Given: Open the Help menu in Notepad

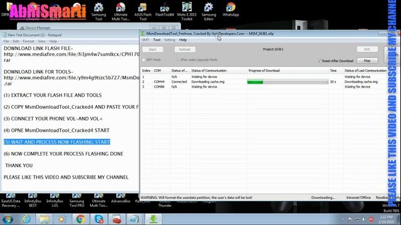Looking at the screenshot, I should pyautogui.click(x=53, y=41).
